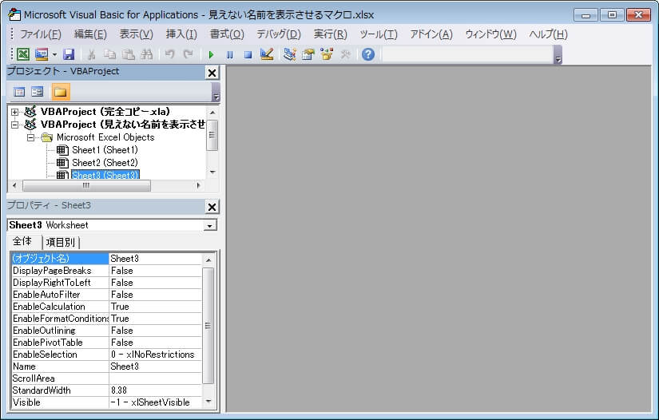Select Sheet3 (Sheet3) in project tree

pos(105,175)
